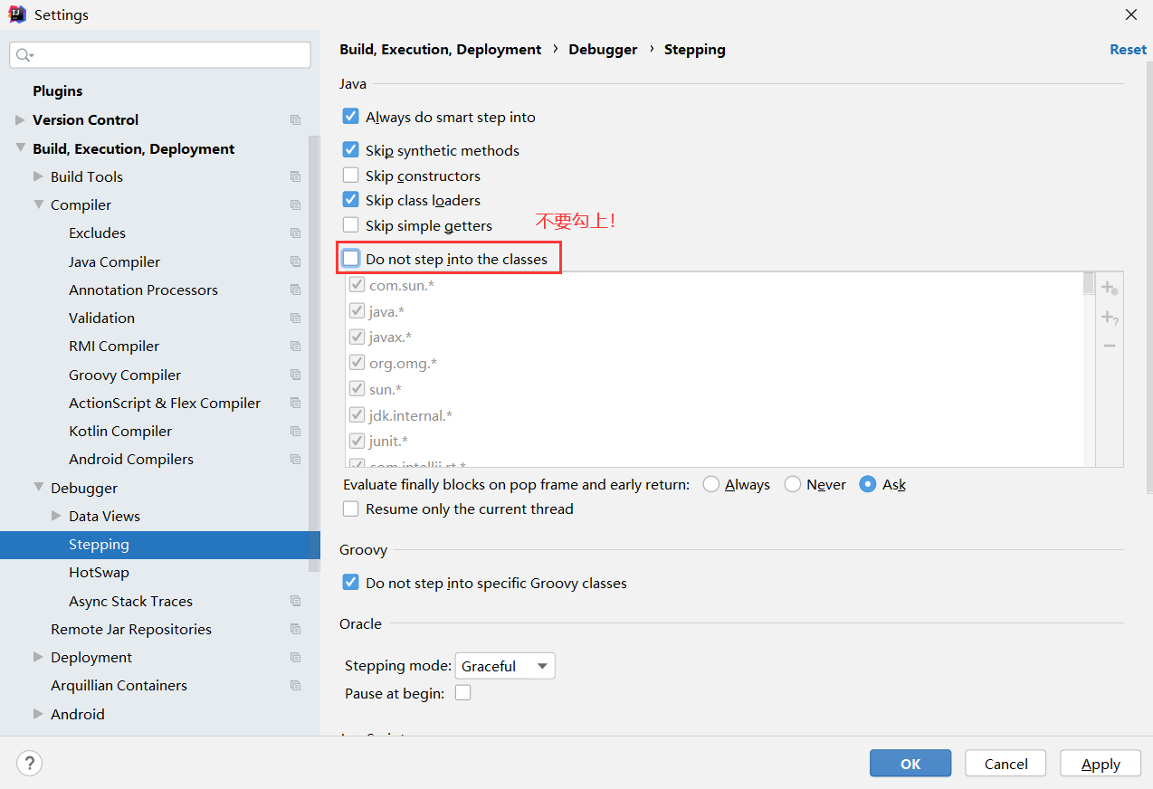Screen dimensions: 1153x789
Task: Click the project-level icon beside Async Stack Traces
Action: pos(295,601)
